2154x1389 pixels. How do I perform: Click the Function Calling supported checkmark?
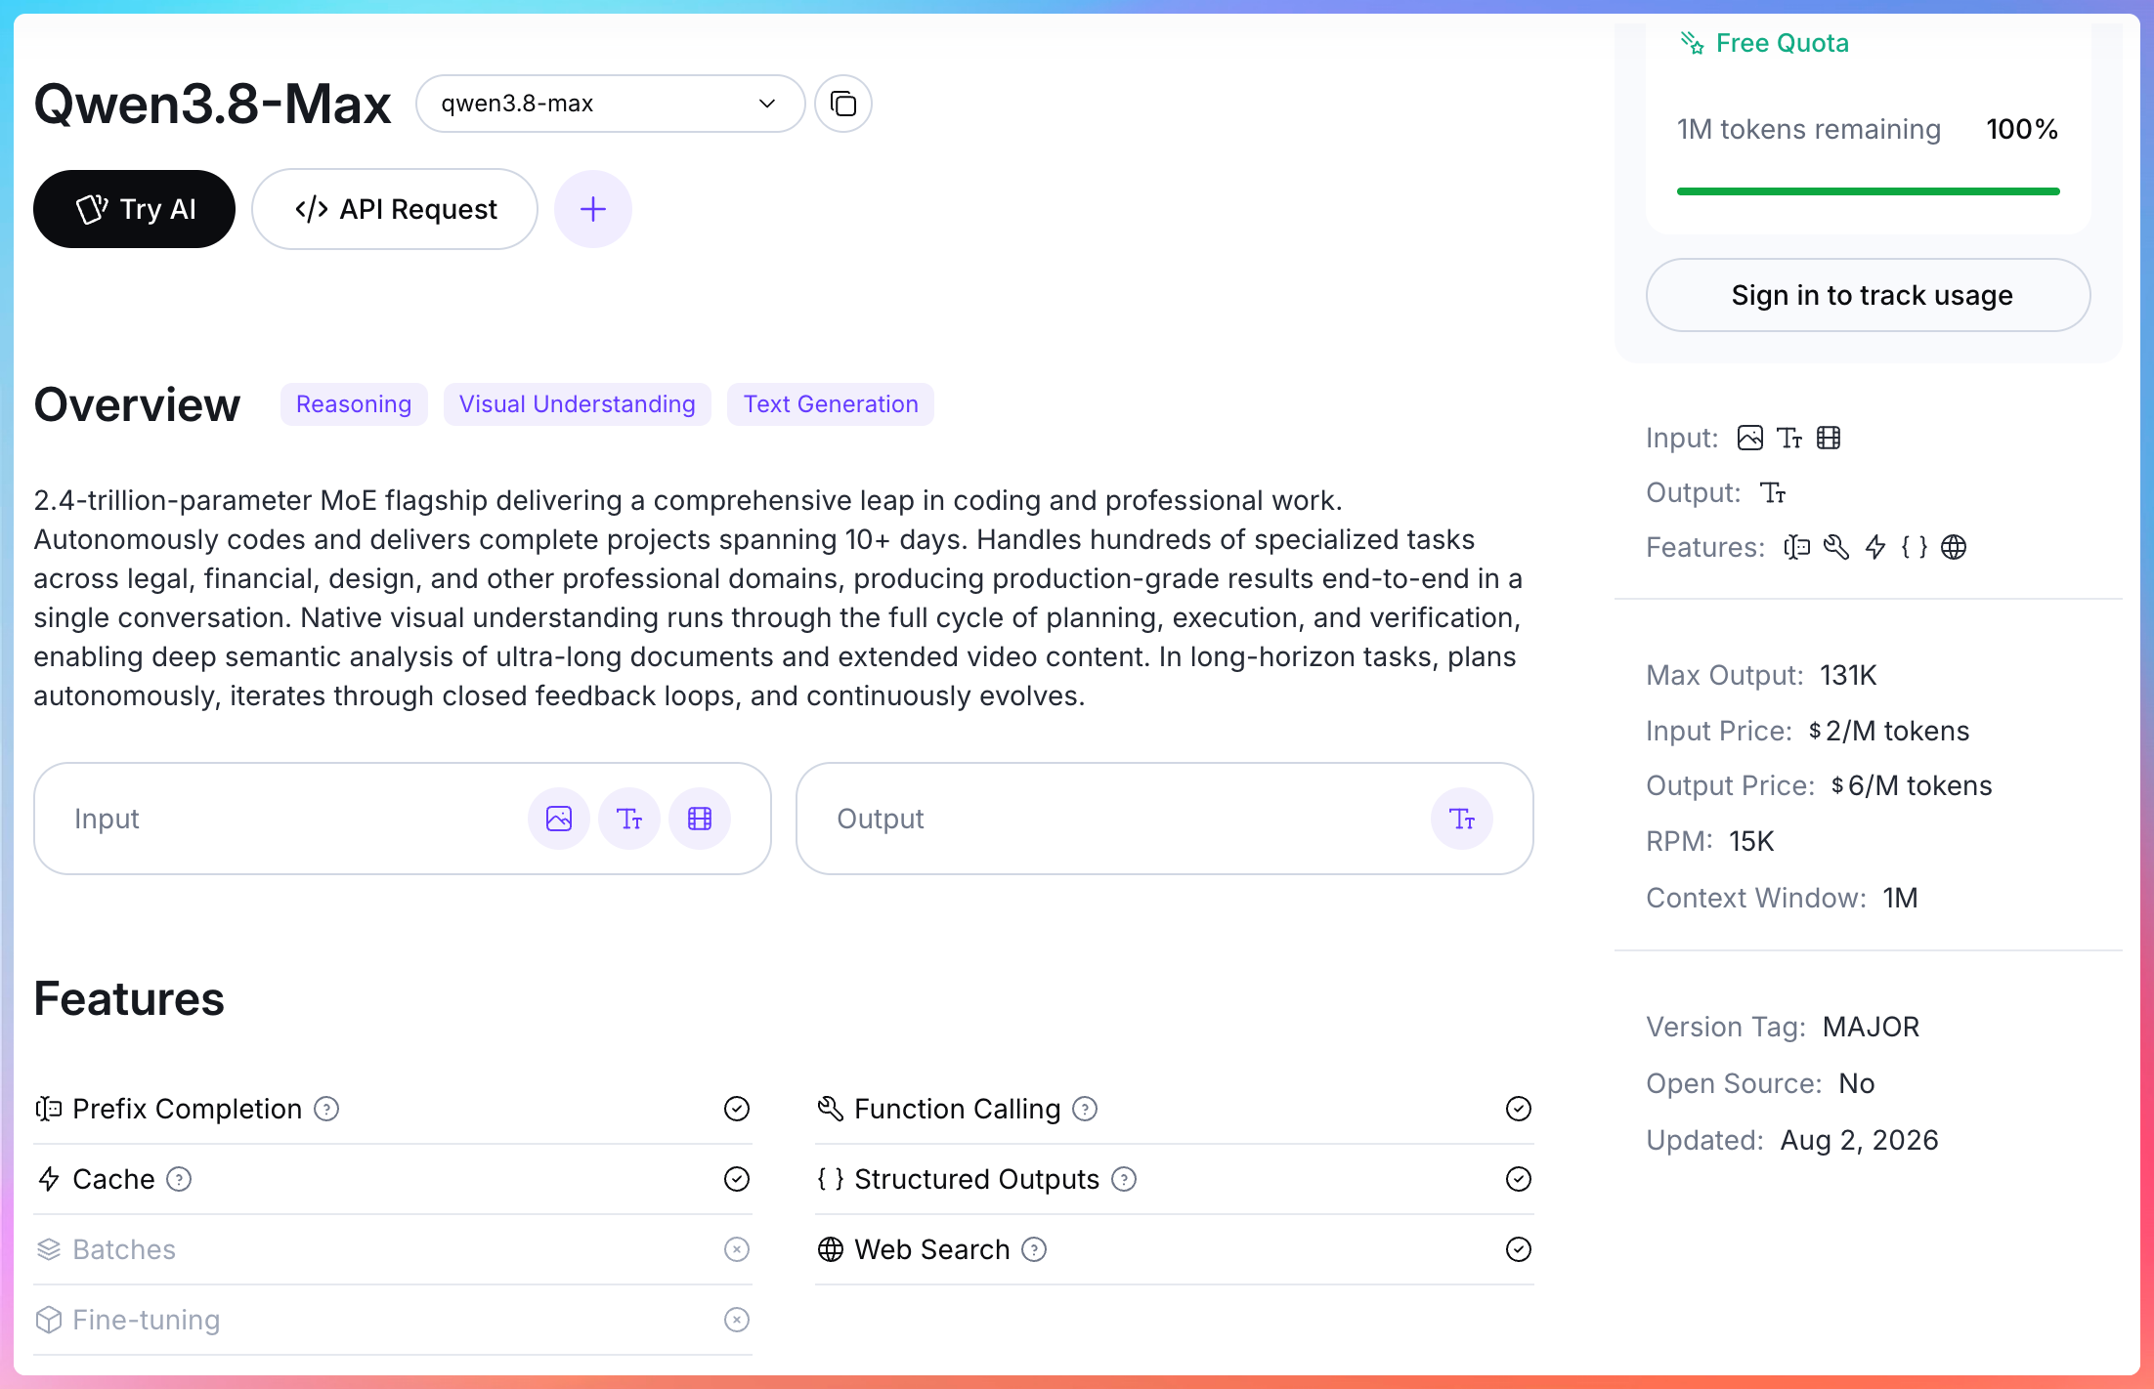(1519, 1109)
